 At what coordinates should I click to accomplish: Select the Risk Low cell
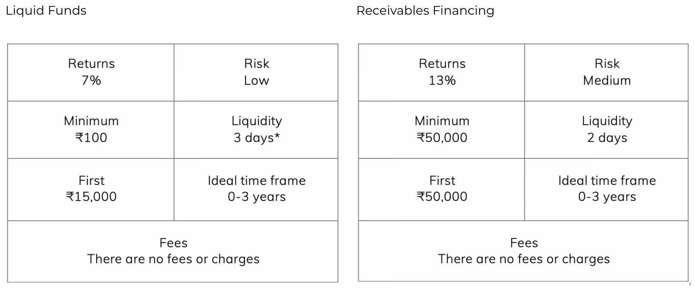[x=256, y=73]
